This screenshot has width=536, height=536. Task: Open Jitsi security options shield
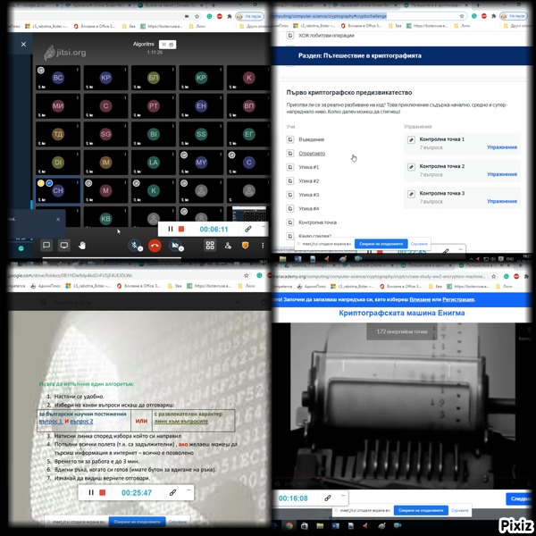point(245,245)
